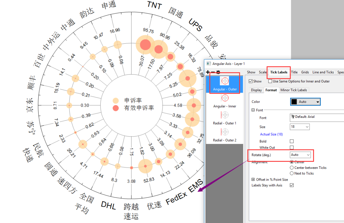This screenshot has width=344, height=223.
Task: Toggle the Show tick labels checkbox
Action: 251,81
